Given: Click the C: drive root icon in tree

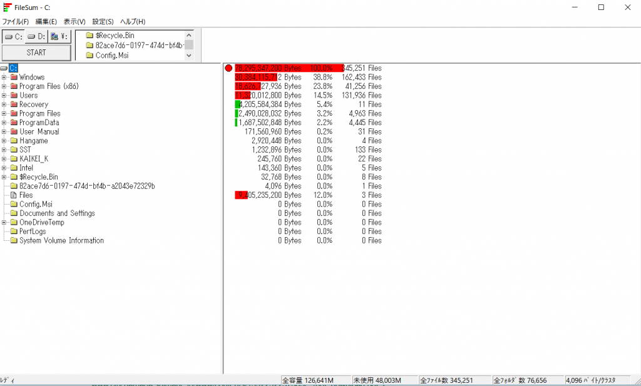Looking at the screenshot, I should coord(4,68).
